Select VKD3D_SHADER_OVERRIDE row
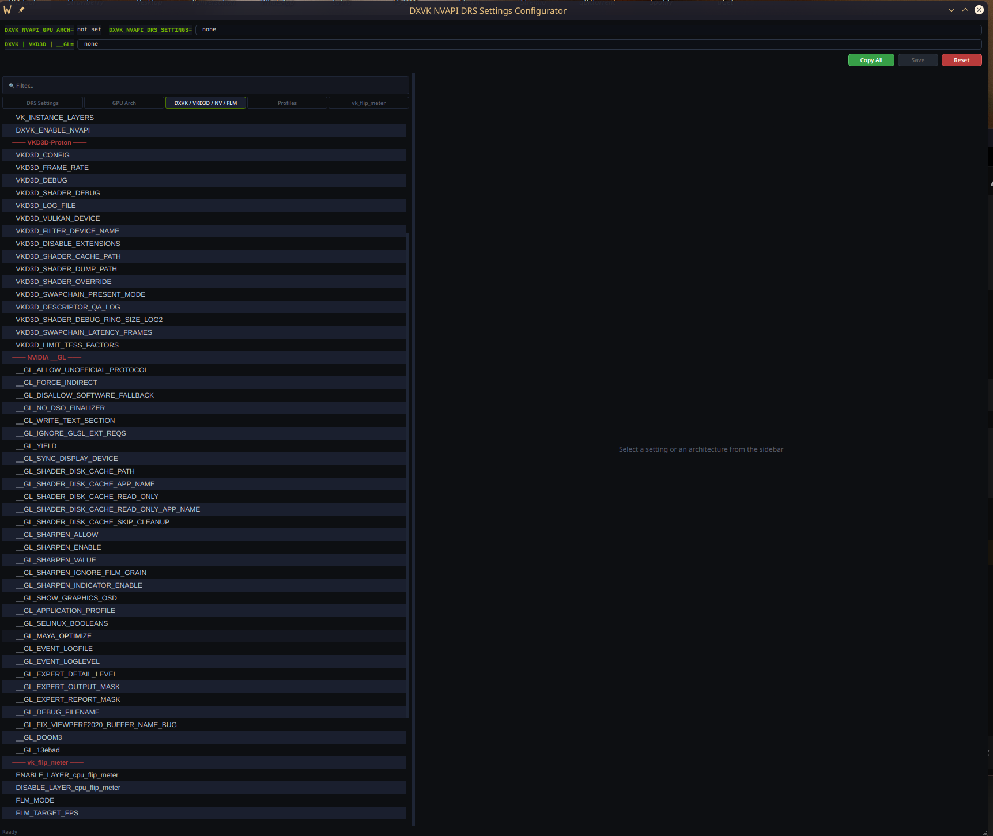 click(205, 282)
